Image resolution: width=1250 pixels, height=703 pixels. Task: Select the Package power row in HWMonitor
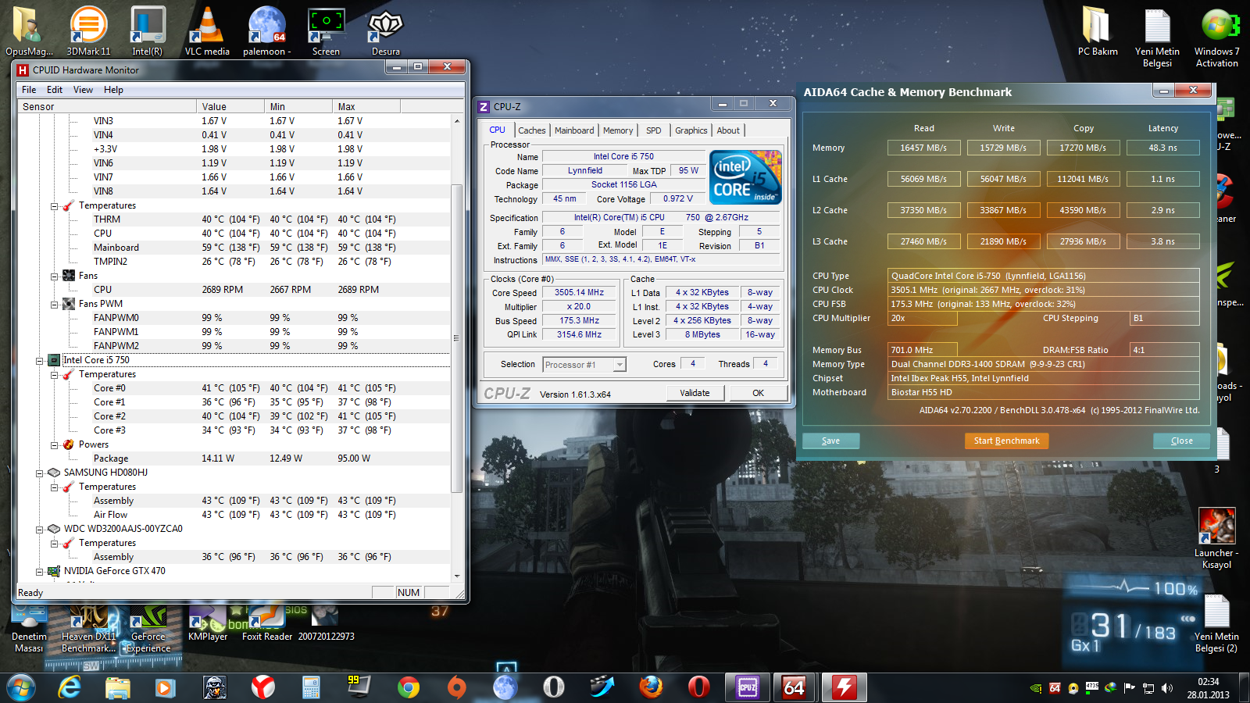point(234,459)
